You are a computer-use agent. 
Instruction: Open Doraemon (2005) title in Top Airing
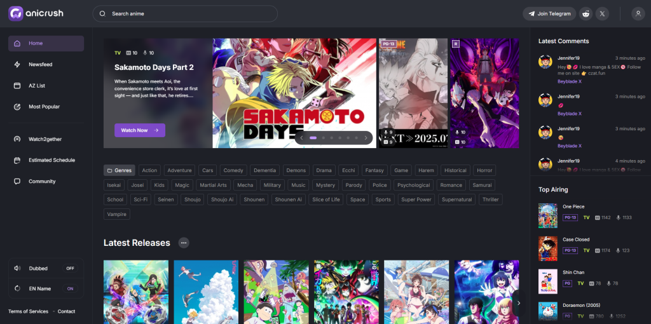tap(581, 306)
